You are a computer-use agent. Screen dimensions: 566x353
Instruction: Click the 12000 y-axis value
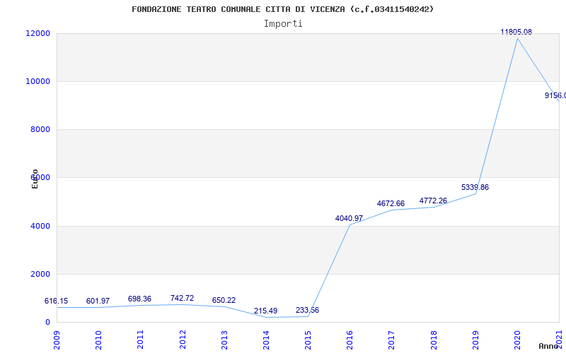click(37, 33)
